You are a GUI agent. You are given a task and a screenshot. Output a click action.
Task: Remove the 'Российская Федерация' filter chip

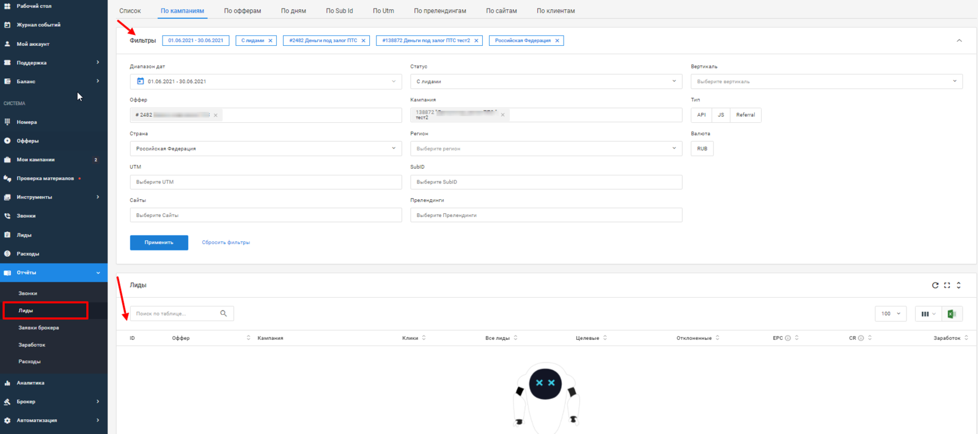tap(557, 41)
